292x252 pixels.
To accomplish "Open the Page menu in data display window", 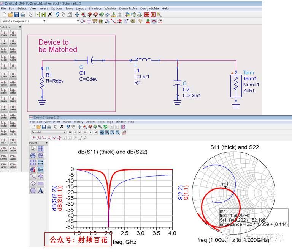I will pos(110,122).
